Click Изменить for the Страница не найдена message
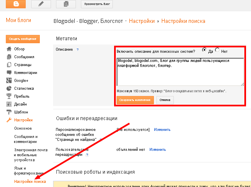This screenshot has width=251, height=187. 162,130
